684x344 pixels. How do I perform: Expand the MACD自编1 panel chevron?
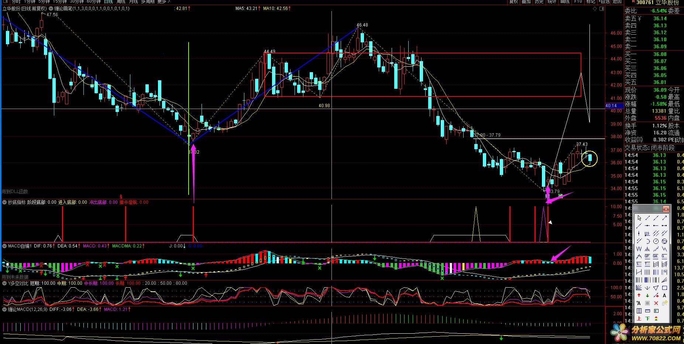point(4,246)
